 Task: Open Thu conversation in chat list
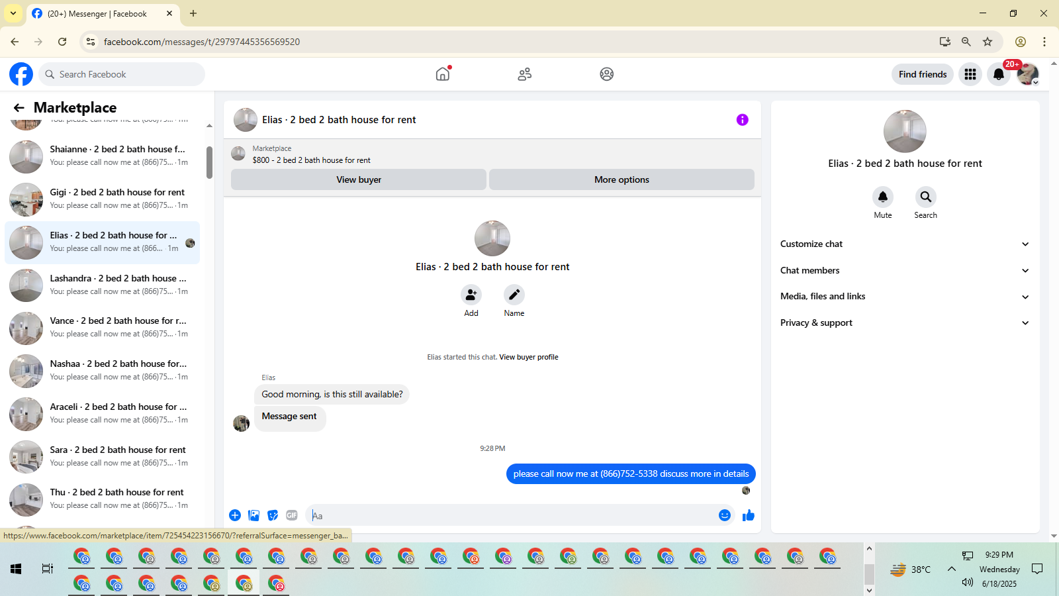103,499
